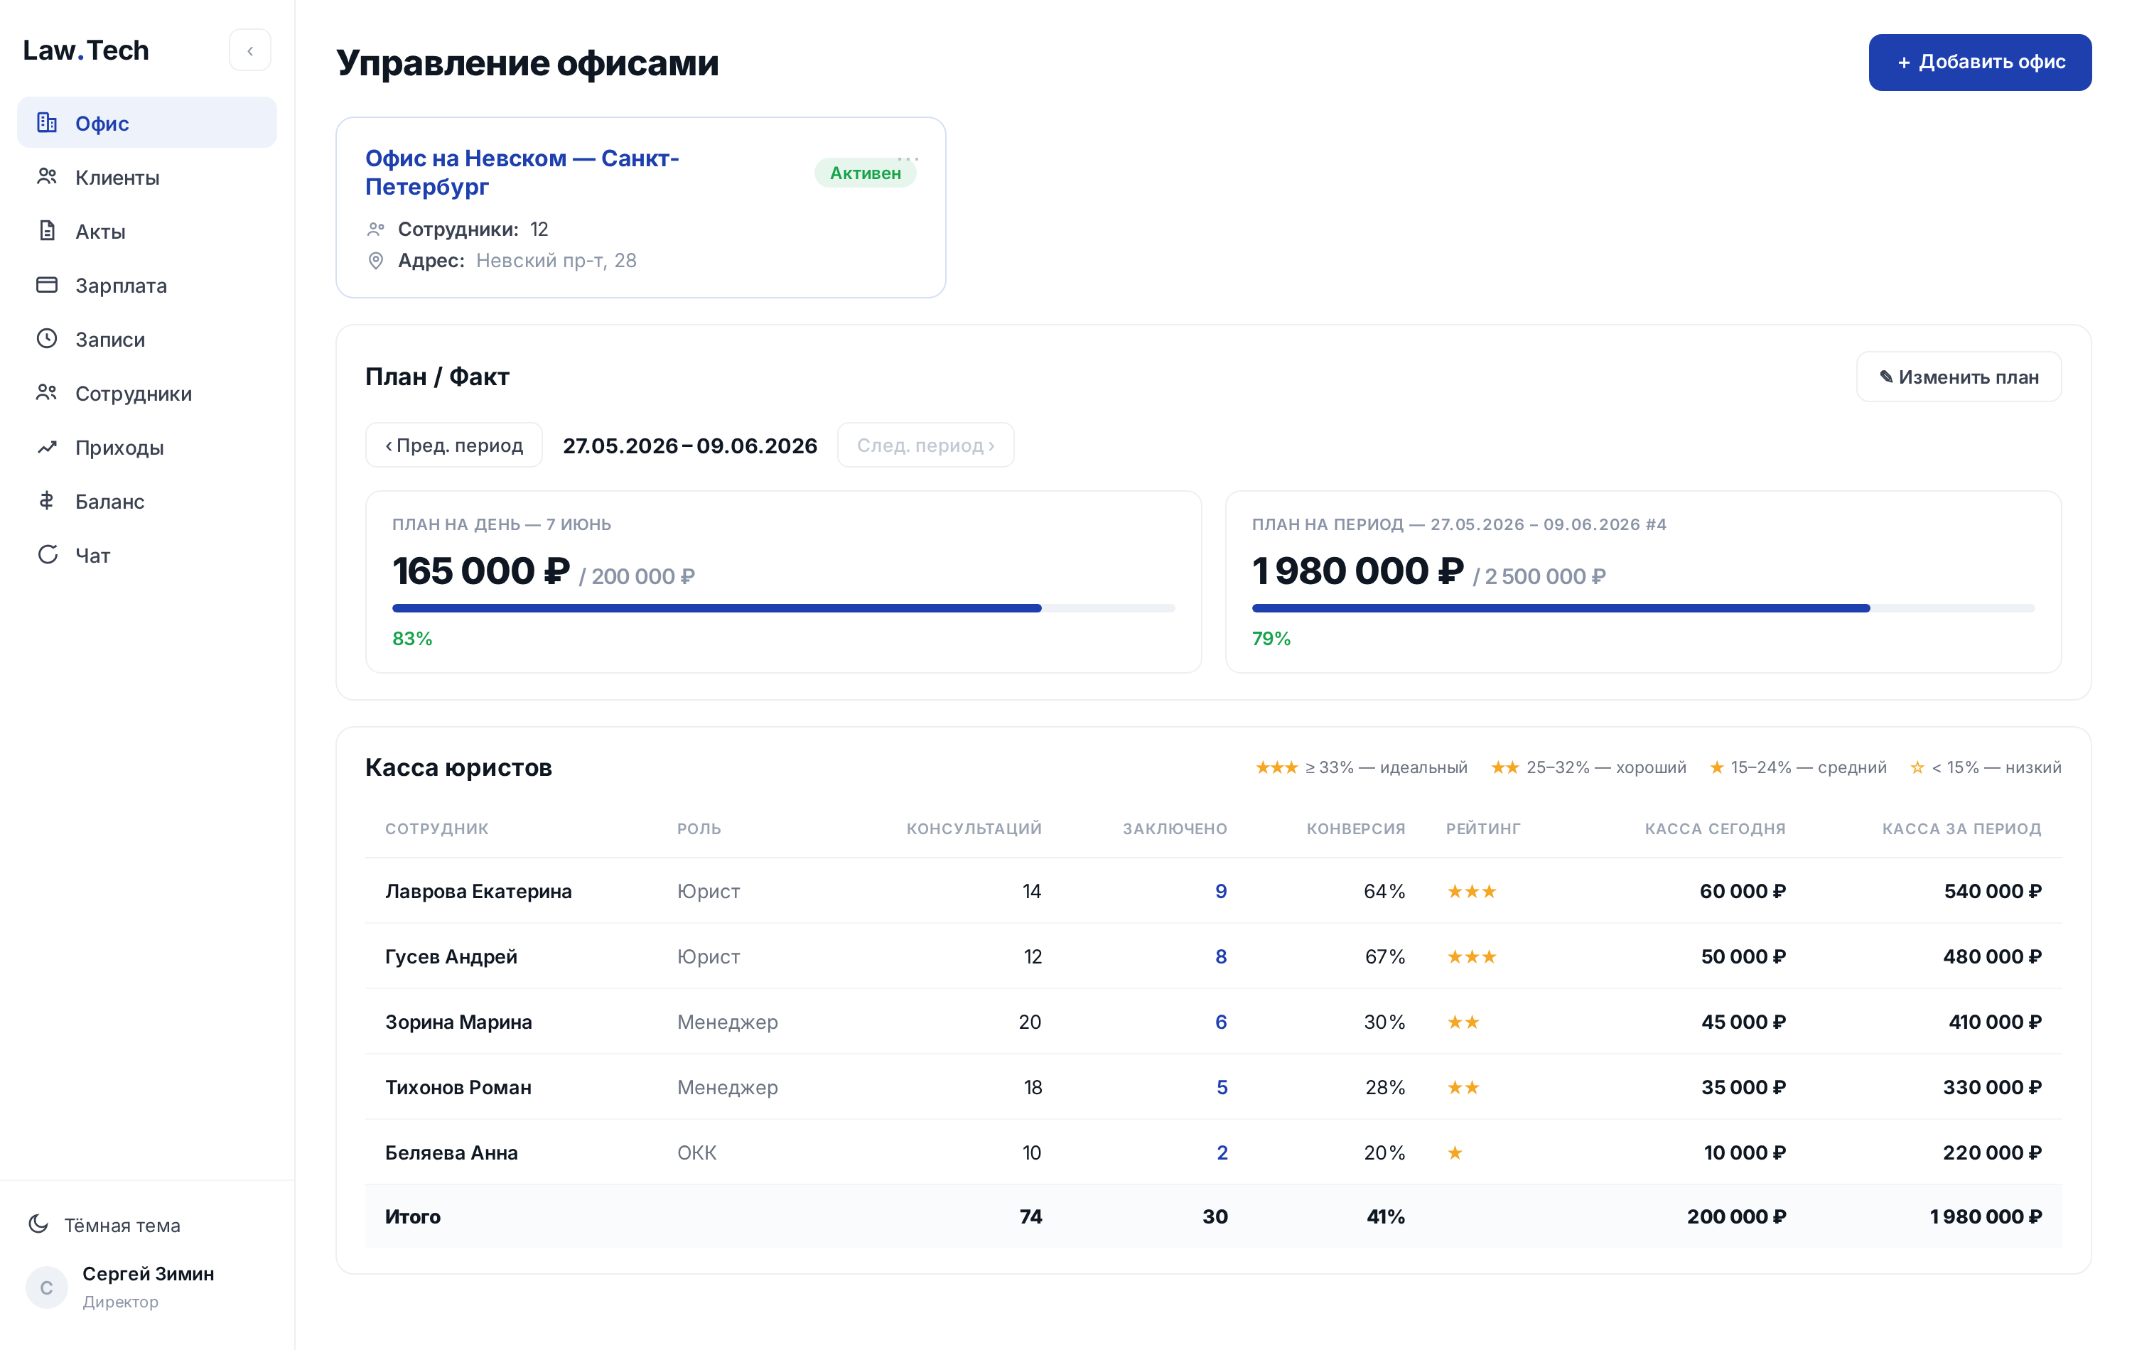Collapse the sidebar with the chevron button
The width and height of the screenshot is (2132, 1350).
pos(249,50)
